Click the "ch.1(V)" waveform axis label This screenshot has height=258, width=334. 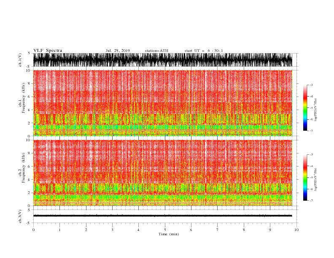[20, 60]
